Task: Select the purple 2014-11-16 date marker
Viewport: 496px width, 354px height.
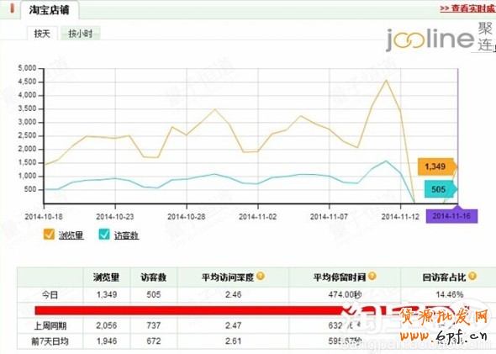Action: pos(451,216)
